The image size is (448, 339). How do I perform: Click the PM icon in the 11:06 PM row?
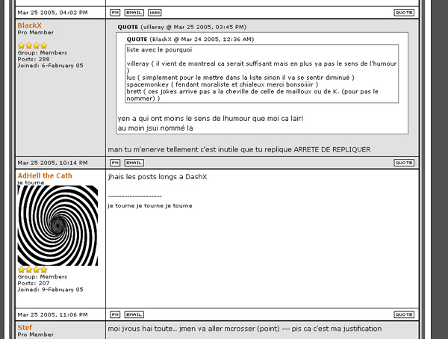(x=114, y=314)
